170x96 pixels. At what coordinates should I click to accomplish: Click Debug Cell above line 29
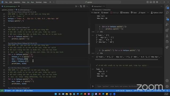[26, 28]
